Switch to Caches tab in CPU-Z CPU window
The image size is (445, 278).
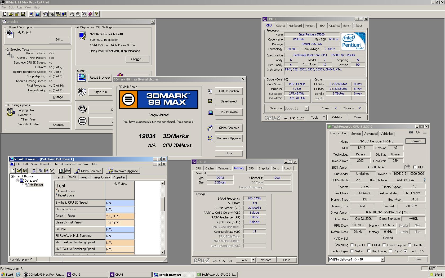[281, 26]
